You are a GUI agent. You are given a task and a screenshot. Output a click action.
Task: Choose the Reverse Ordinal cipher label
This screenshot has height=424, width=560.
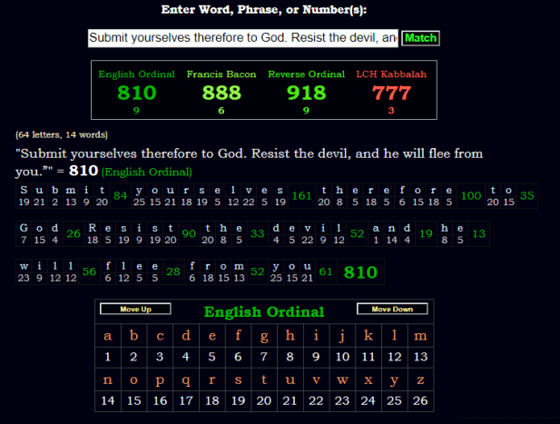coord(307,74)
